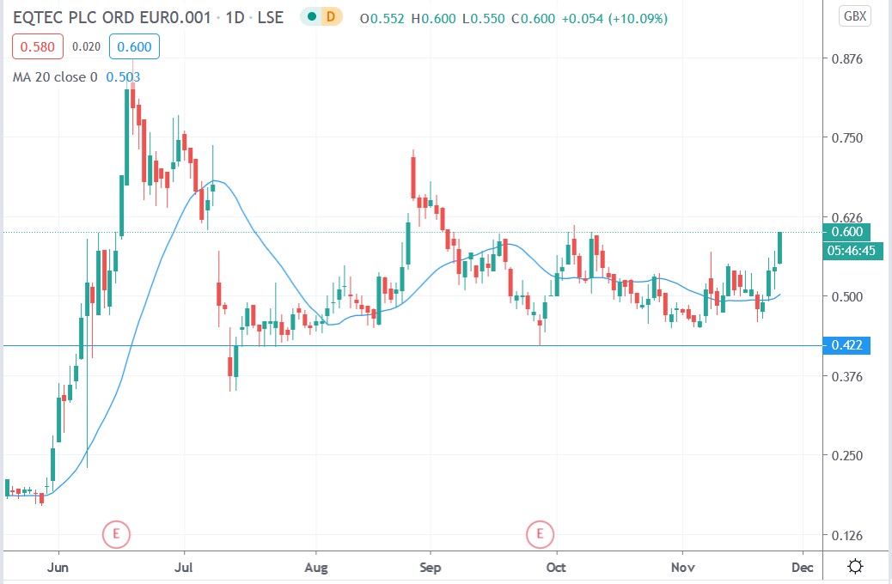Click the green 0.600 current price label
Screen dimensions: 892x584
[x=846, y=232]
